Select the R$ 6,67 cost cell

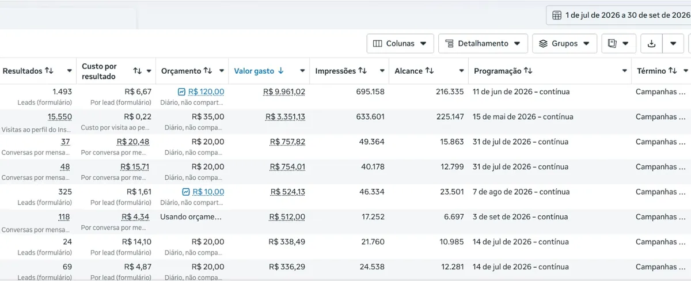coord(138,92)
